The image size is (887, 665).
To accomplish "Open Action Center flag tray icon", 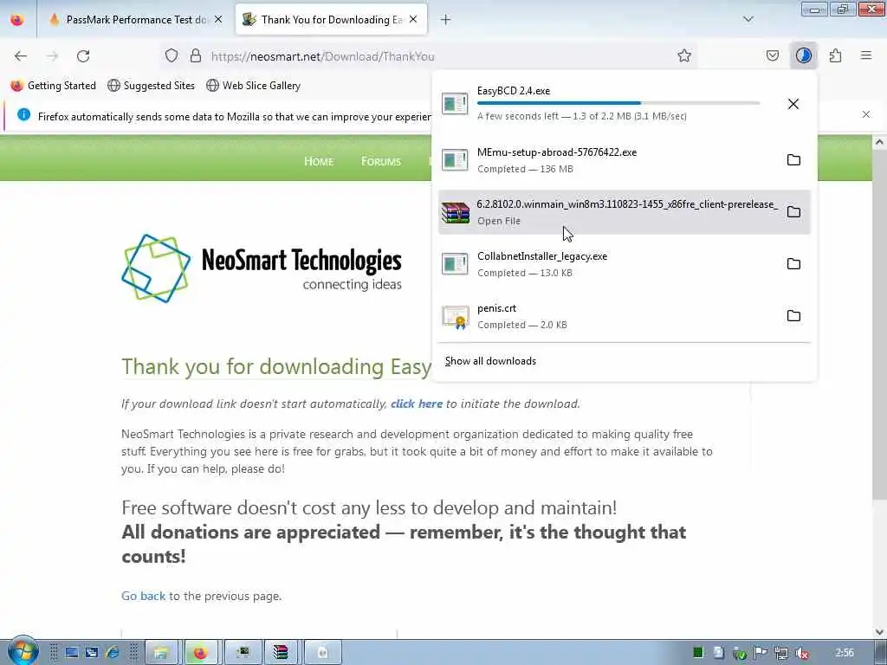I will 761,653.
